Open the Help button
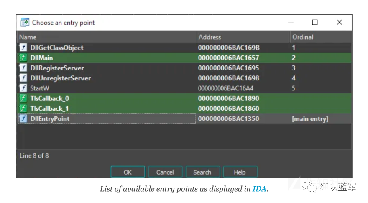368x203 pixels. pos(240,172)
